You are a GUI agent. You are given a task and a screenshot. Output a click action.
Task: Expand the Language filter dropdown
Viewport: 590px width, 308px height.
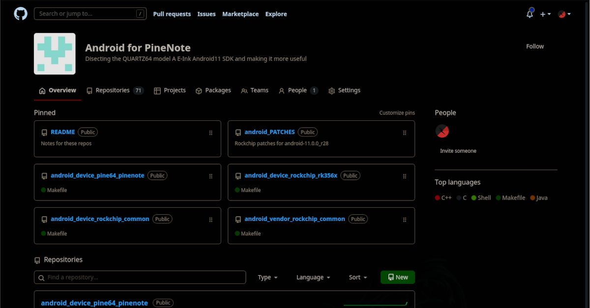pyautogui.click(x=313, y=278)
